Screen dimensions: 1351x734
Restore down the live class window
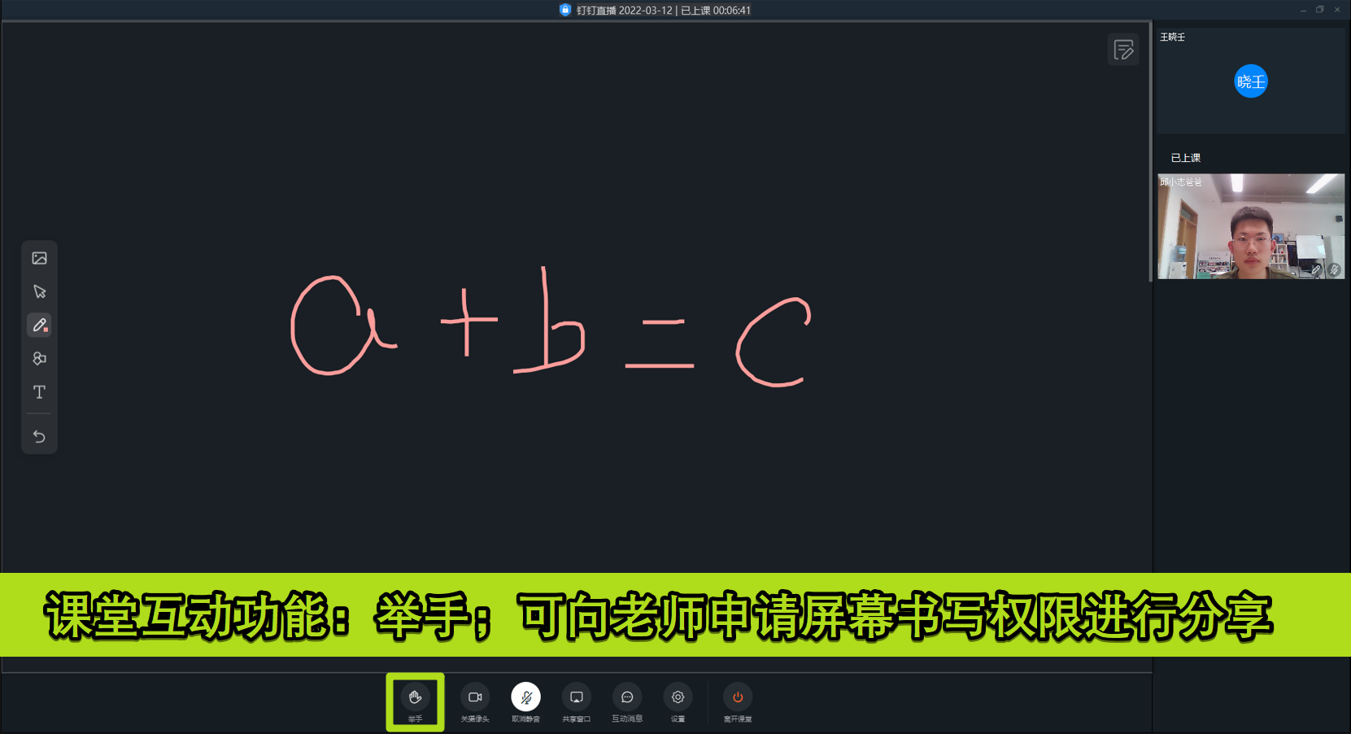coord(1320,10)
